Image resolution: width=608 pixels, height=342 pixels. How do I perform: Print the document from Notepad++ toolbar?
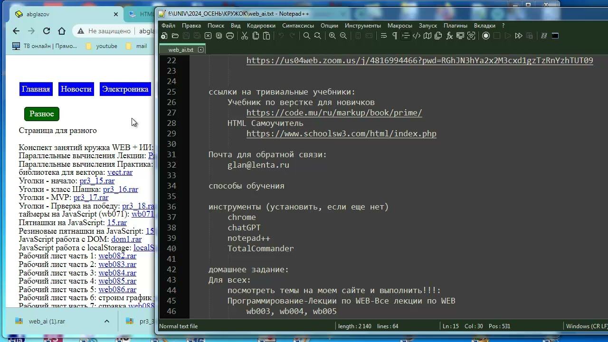click(x=230, y=36)
